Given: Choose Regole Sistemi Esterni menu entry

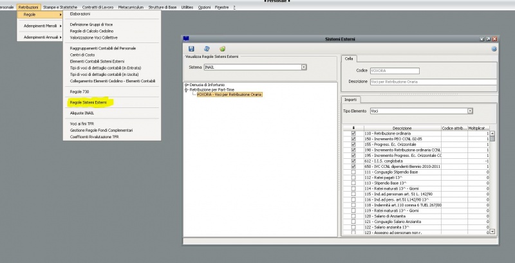Looking at the screenshot, I should pyautogui.click(x=88, y=102).
